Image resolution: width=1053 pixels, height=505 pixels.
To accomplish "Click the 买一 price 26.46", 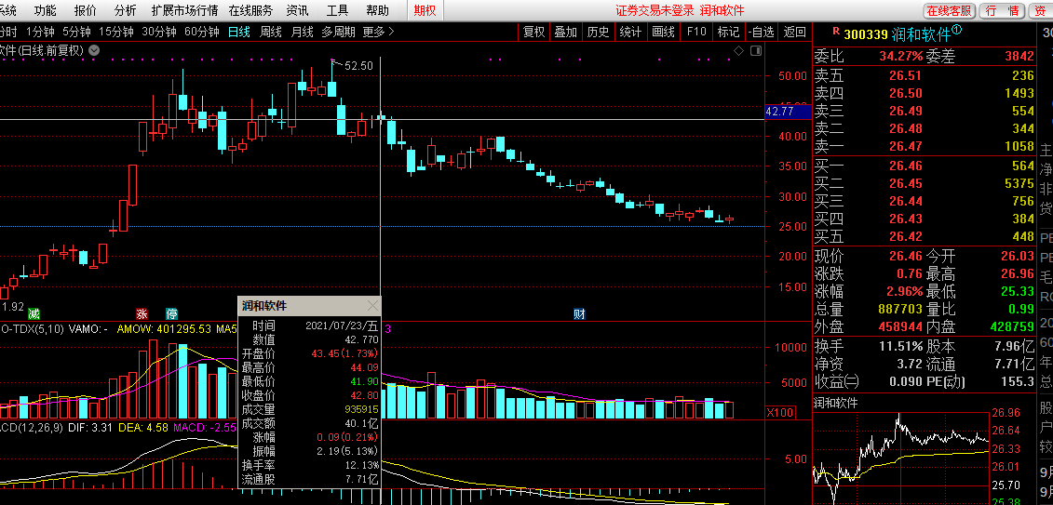I will coord(905,166).
